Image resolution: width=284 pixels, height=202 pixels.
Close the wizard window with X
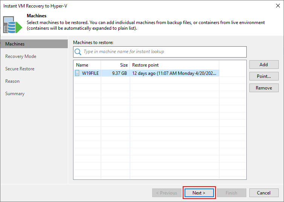pos(278,6)
